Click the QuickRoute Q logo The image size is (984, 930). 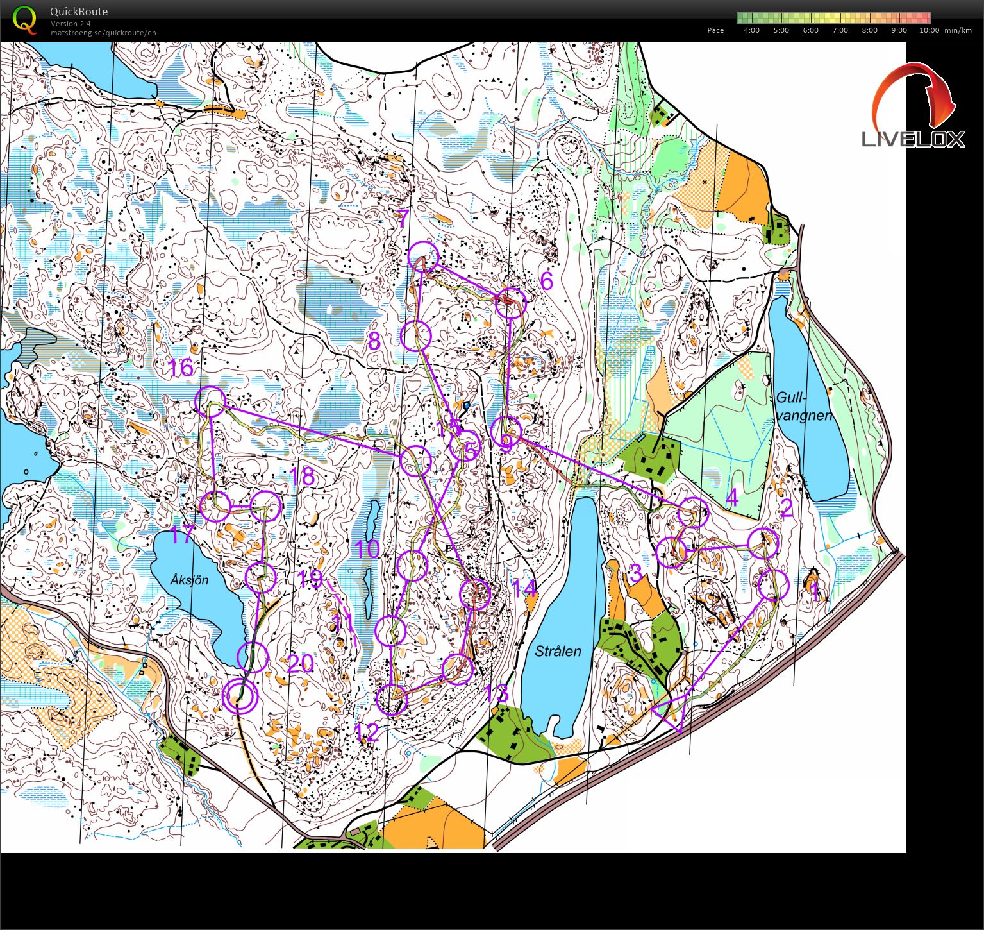(25, 19)
